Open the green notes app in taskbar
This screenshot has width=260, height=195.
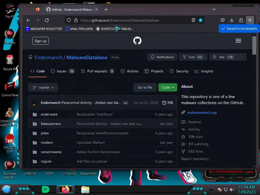pyautogui.click(x=46, y=189)
